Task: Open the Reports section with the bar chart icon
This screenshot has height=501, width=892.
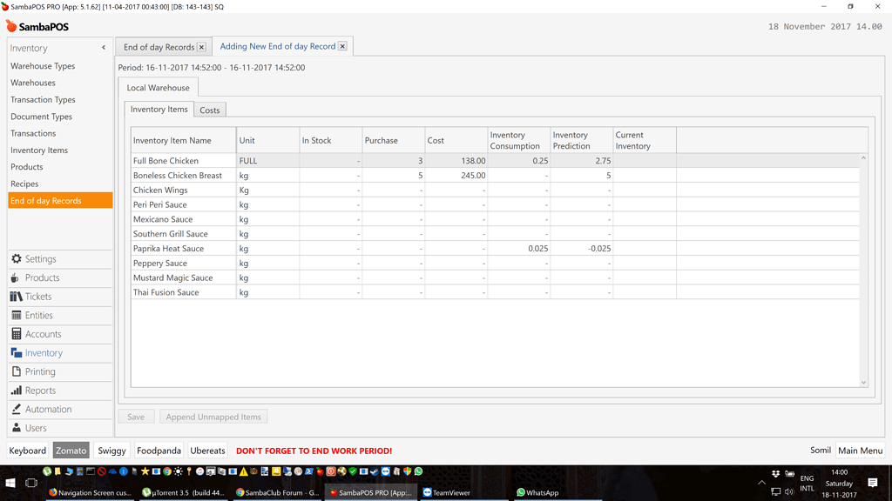Action: 60,391
